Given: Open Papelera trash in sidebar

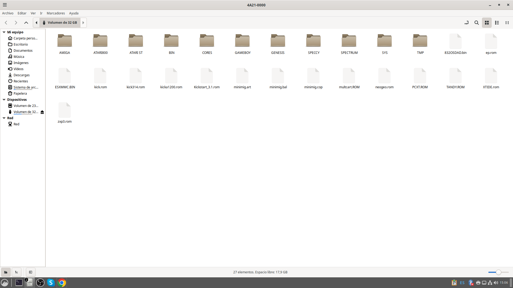Looking at the screenshot, I should coord(20,94).
